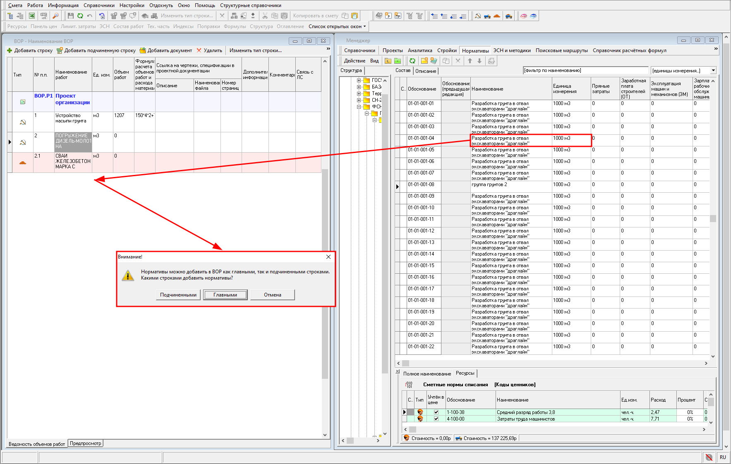Click Добавить строку in ВОР toolbar
The width and height of the screenshot is (731, 464).
30,50
